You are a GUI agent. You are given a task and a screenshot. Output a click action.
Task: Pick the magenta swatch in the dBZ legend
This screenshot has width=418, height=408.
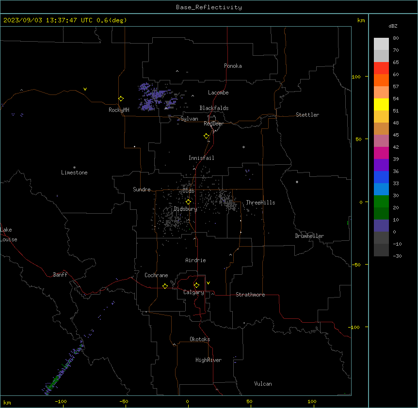(x=381, y=153)
